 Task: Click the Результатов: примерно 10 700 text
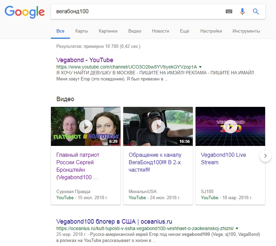click(x=98, y=46)
